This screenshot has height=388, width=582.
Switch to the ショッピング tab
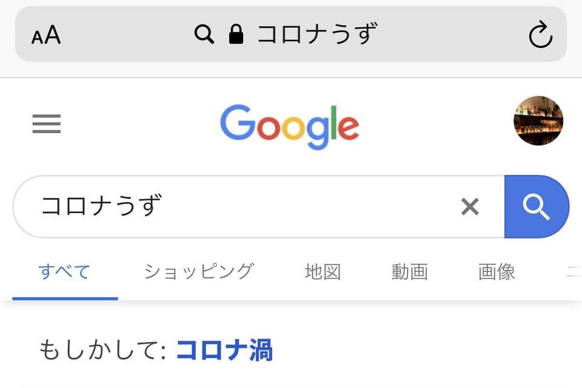tap(199, 272)
